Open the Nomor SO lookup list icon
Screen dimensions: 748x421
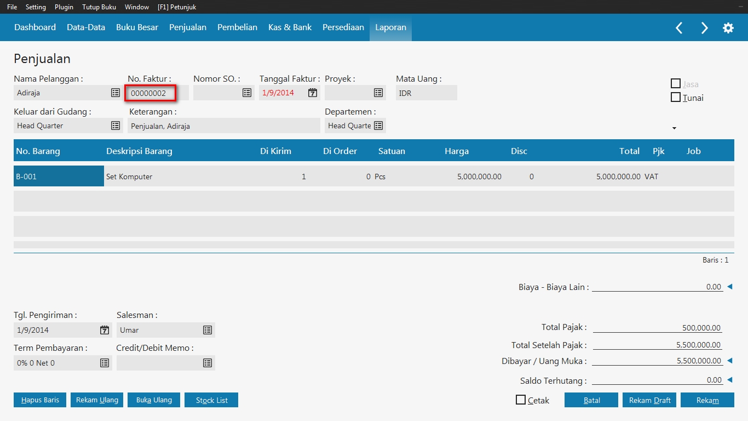click(x=247, y=93)
